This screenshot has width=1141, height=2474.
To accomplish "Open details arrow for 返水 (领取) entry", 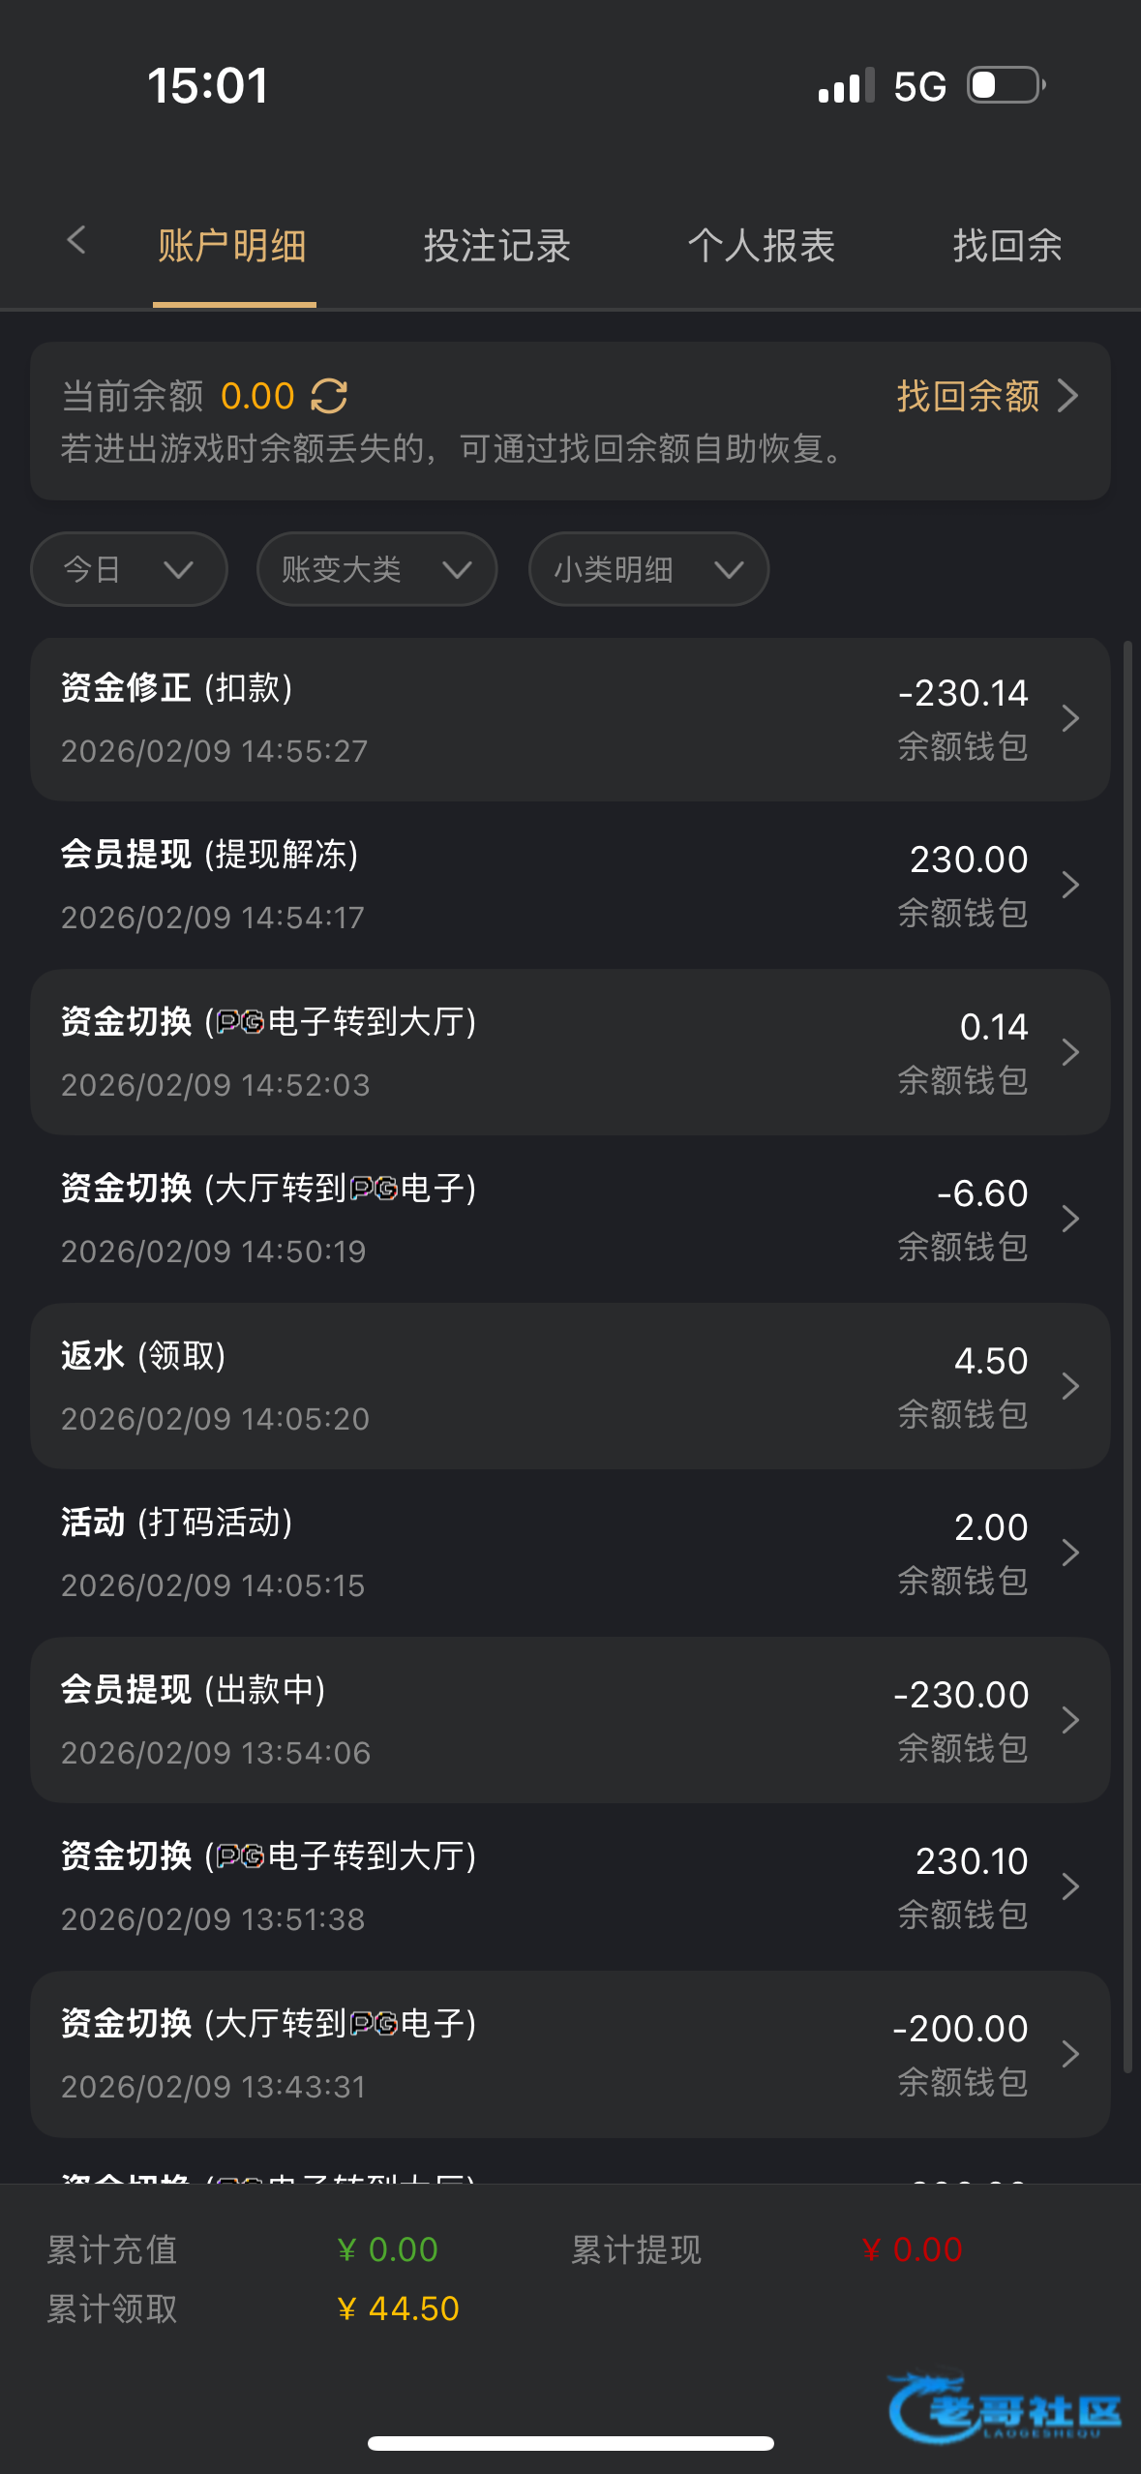I will [x=1069, y=1386].
